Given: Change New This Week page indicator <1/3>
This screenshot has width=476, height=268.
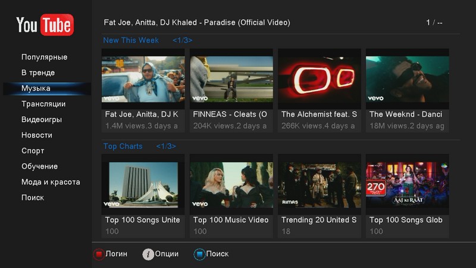Looking at the screenshot, I should coord(182,40).
